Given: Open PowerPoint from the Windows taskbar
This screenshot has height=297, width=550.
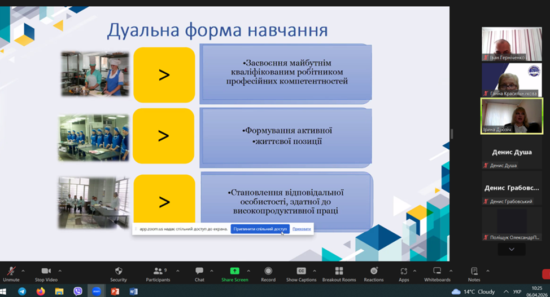Looking at the screenshot, I should 115,291.
